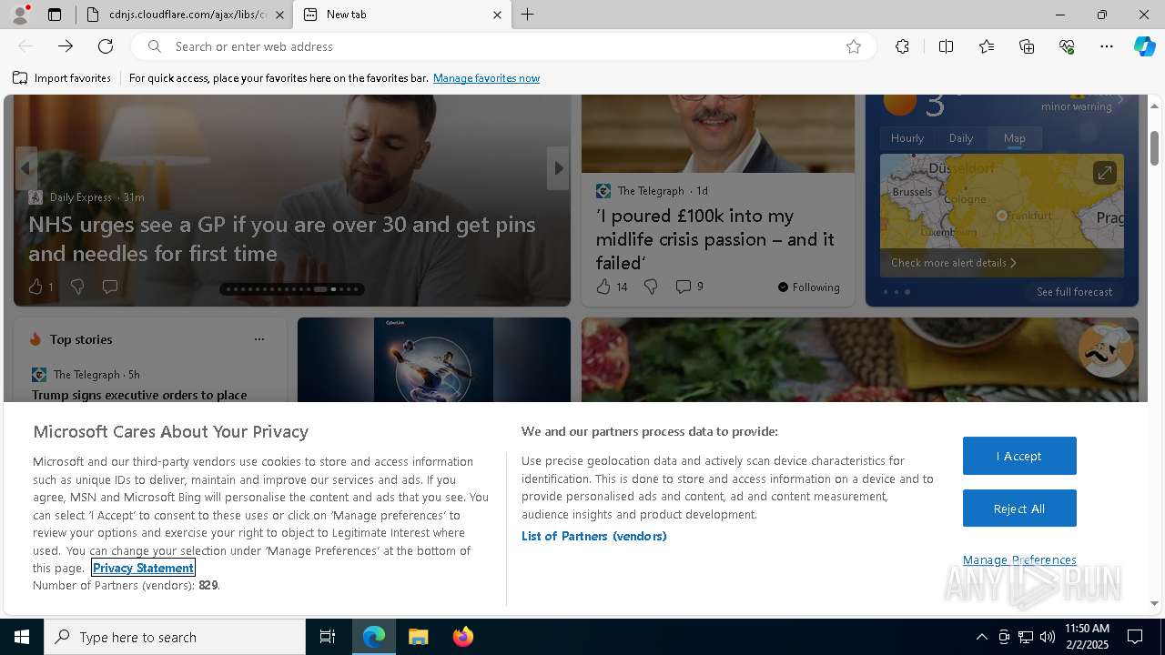Open the Extensions puzzle icon
The width and height of the screenshot is (1165, 655).
(x=902, y=46)
